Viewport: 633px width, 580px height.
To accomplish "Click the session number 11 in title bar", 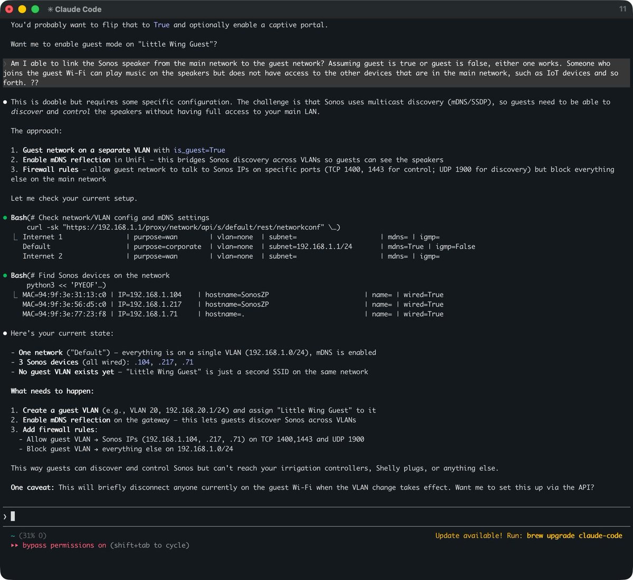I will click(622, 9).
